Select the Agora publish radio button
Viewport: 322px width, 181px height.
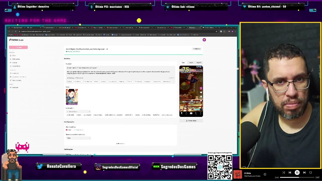pos(67,130)
